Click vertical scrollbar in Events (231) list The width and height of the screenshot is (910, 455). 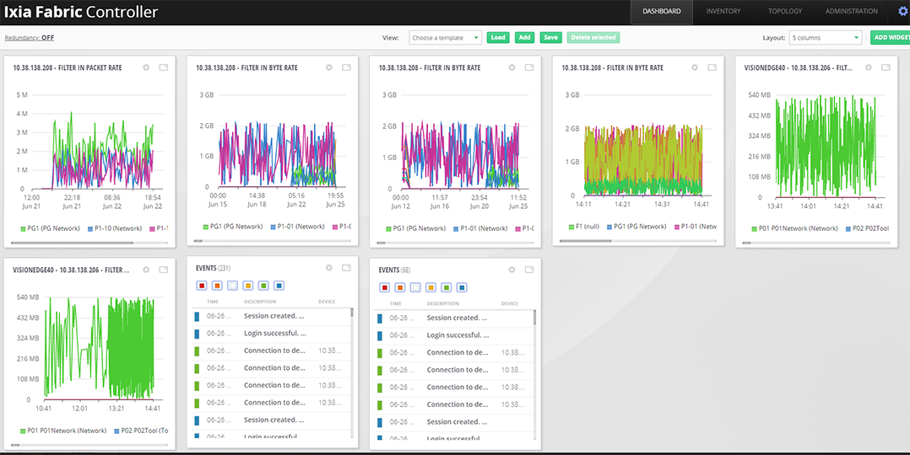click(x=352, y=313)
